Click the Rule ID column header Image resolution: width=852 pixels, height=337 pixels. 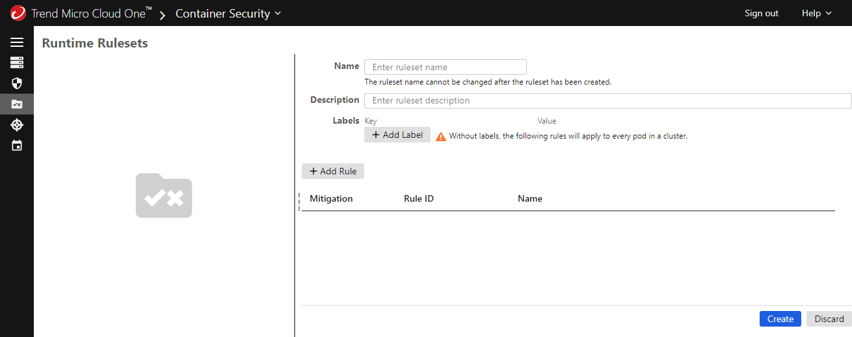[x=418, y=198]
